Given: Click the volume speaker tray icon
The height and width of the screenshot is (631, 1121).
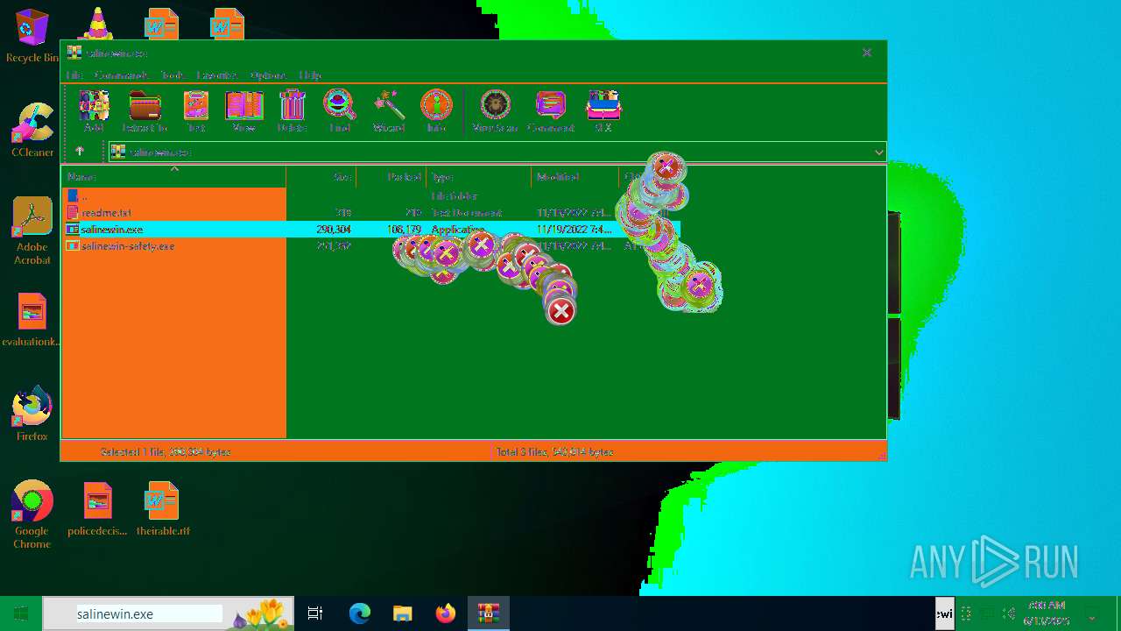Looking at the screenshot, I should tap(1009, 613).
